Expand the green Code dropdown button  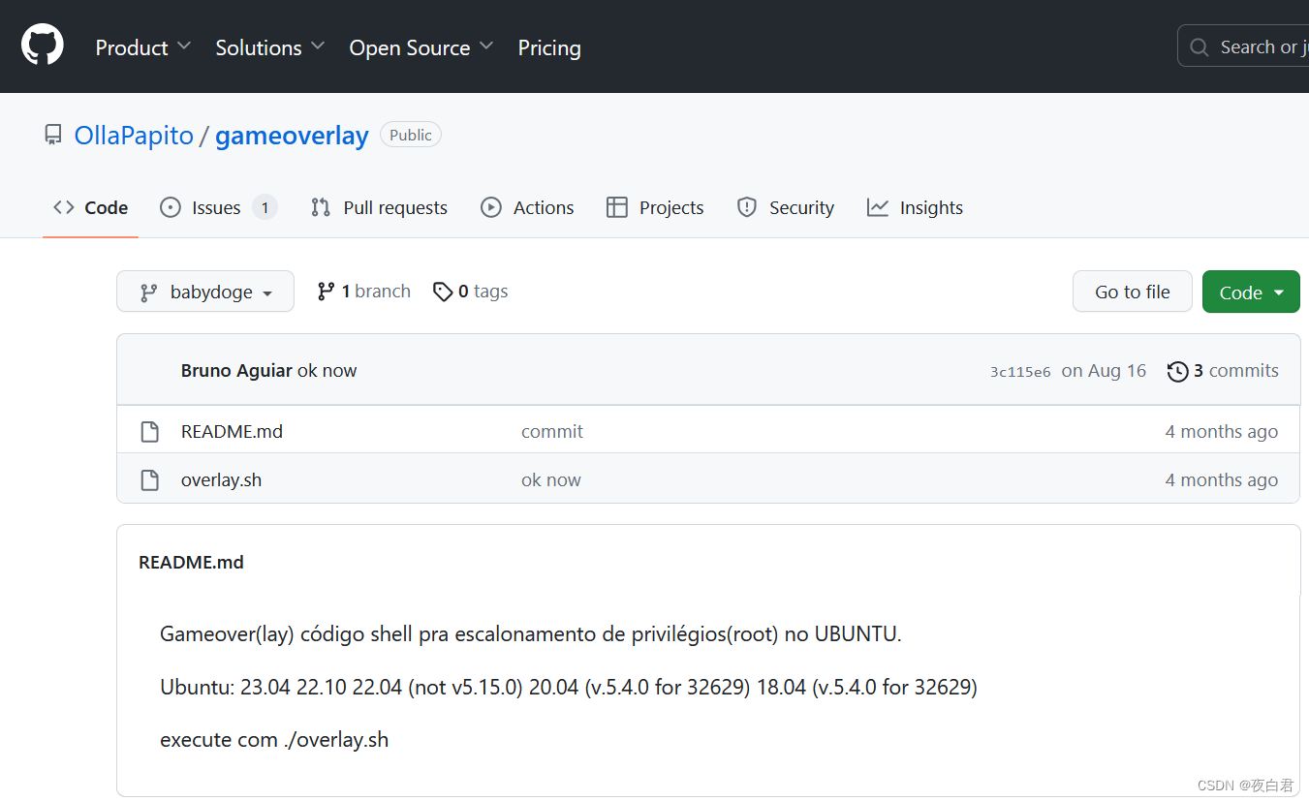1251,292
